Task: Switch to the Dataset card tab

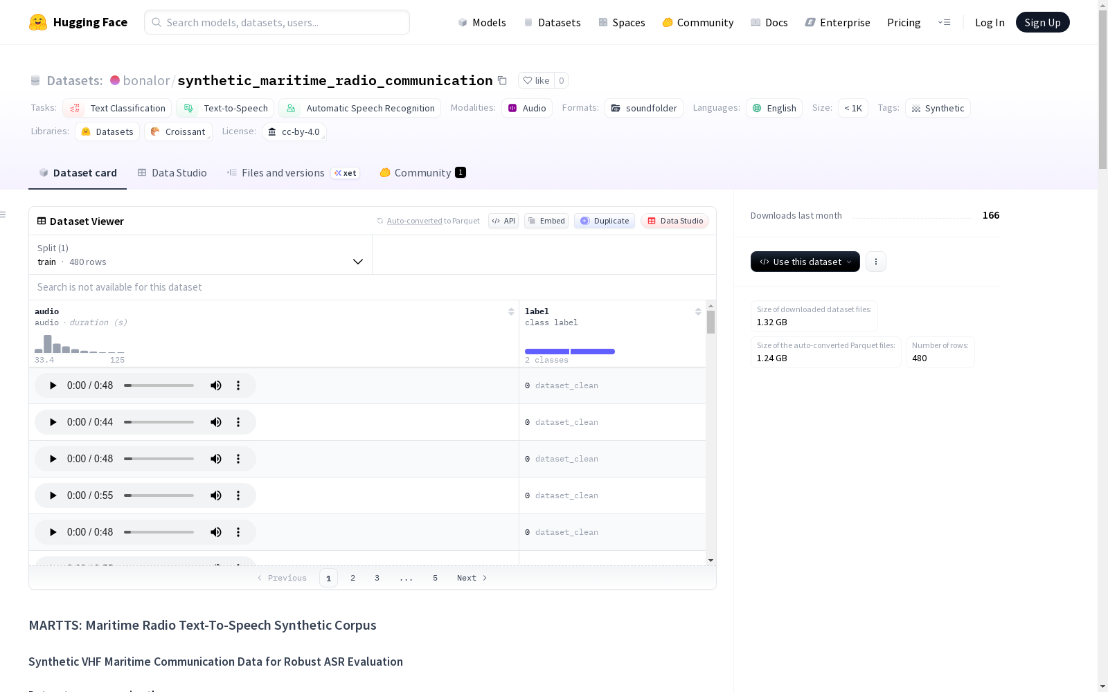Action: tap(78, 173)
